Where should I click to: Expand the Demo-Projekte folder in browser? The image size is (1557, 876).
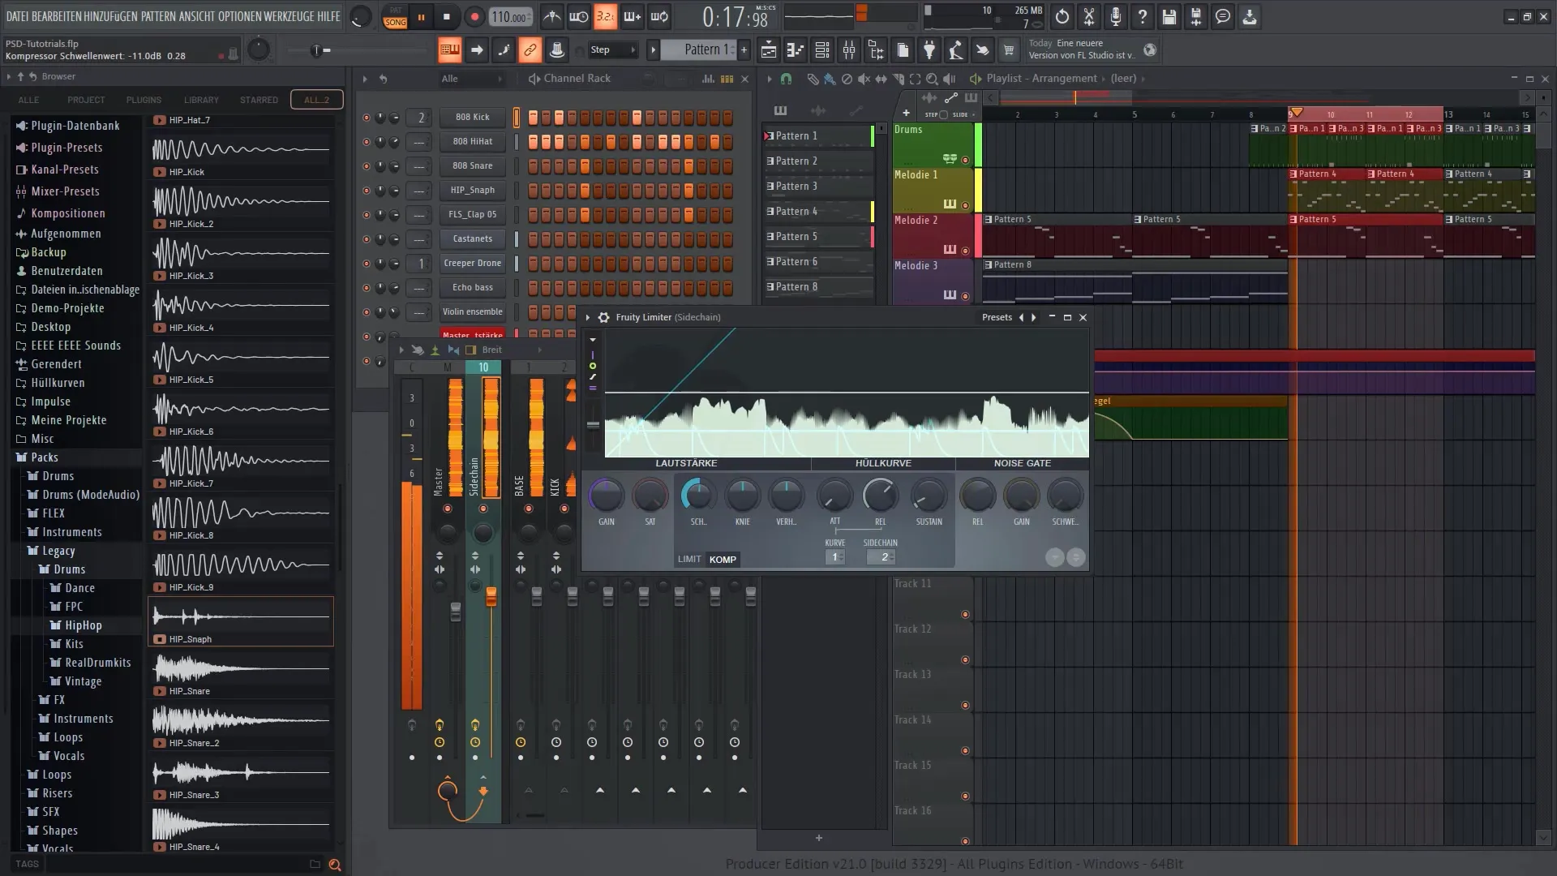point(67,308)
